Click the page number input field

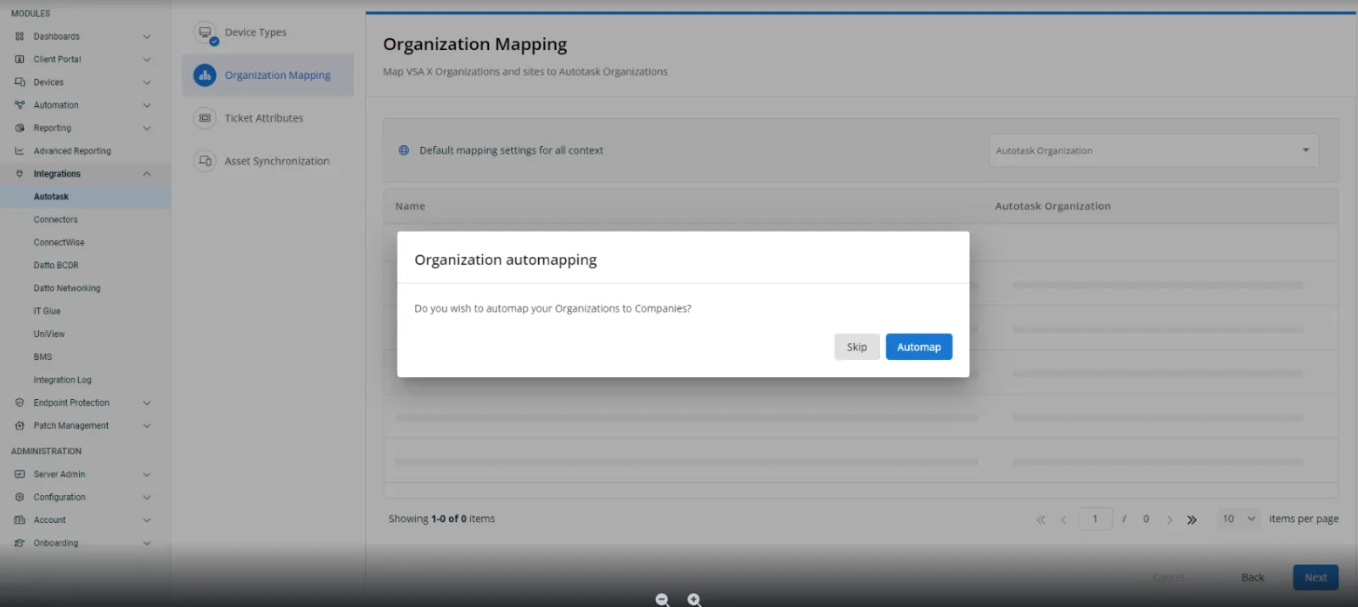click(1095, 519)
